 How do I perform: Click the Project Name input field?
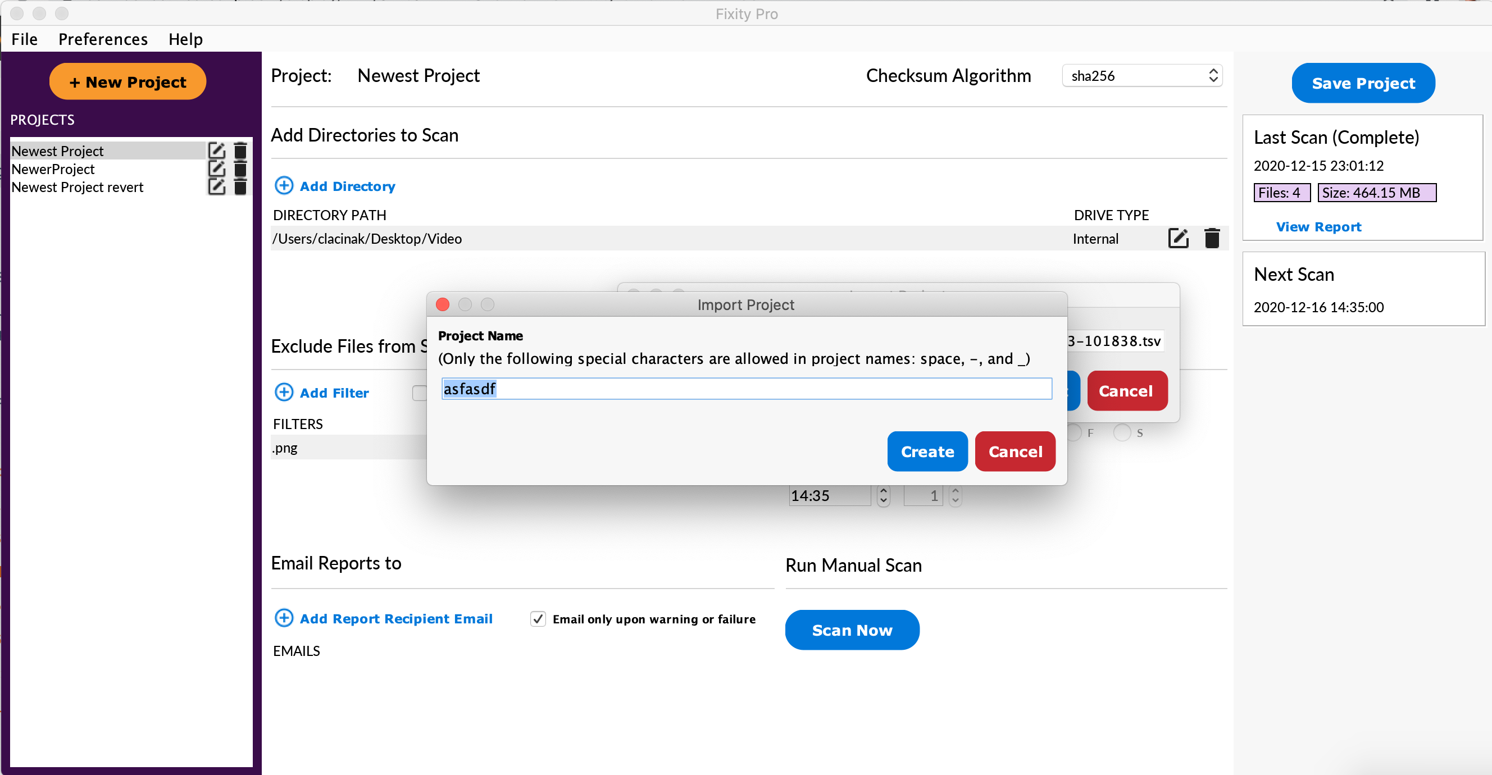pyautogui.click(x=746, y=389)
